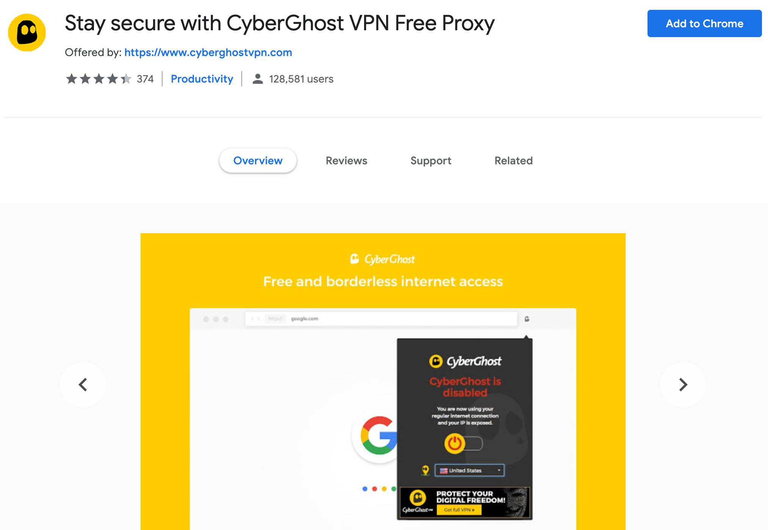Click the left arrow to previous screenshot

point(83,383)
